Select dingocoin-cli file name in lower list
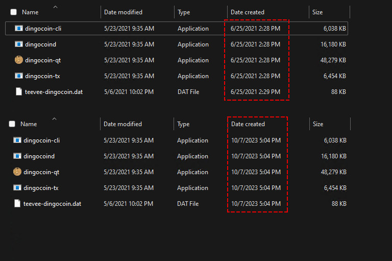Image resolution: width=392 pixels, height=261 pixels. [x=41, y=140]
